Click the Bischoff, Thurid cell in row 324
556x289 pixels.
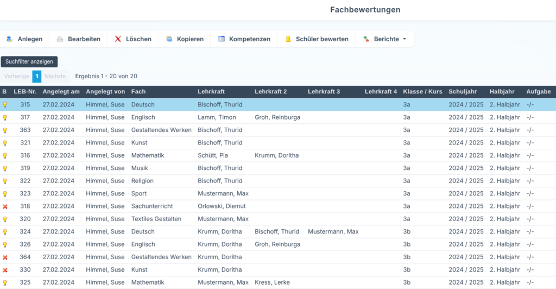(277, 232)
